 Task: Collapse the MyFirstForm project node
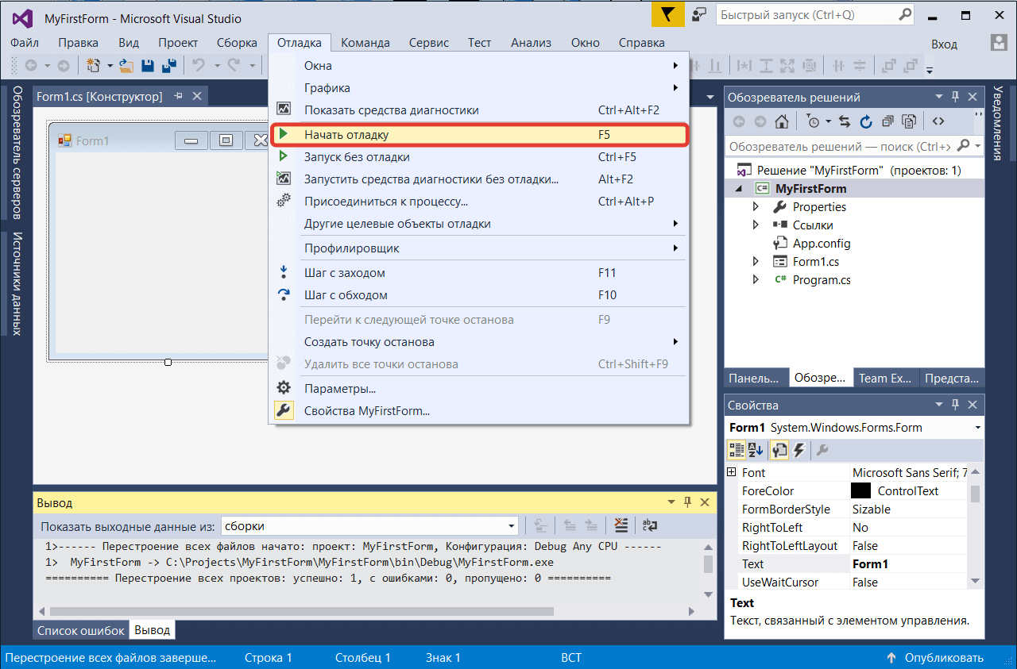point(739,189)
